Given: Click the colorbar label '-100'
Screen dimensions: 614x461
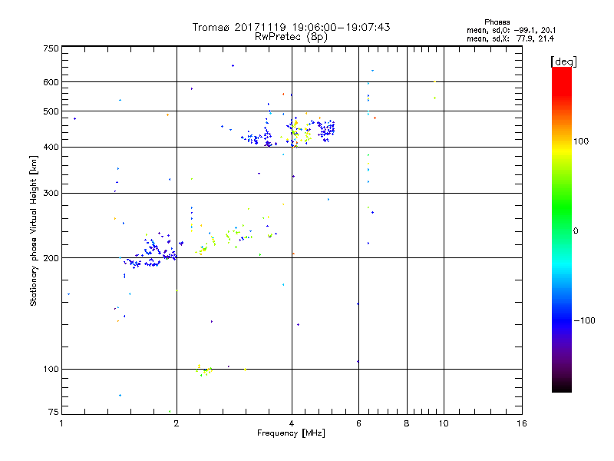Looking at the screenshot, I should click(x=585, y=320).
